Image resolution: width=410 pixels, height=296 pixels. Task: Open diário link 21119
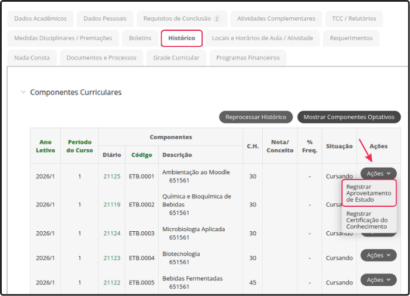point(112,204)
